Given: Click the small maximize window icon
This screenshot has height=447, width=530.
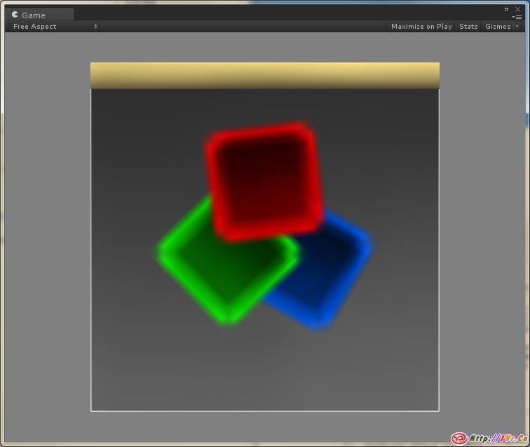Looking at the screenshot, I should 506,9.
